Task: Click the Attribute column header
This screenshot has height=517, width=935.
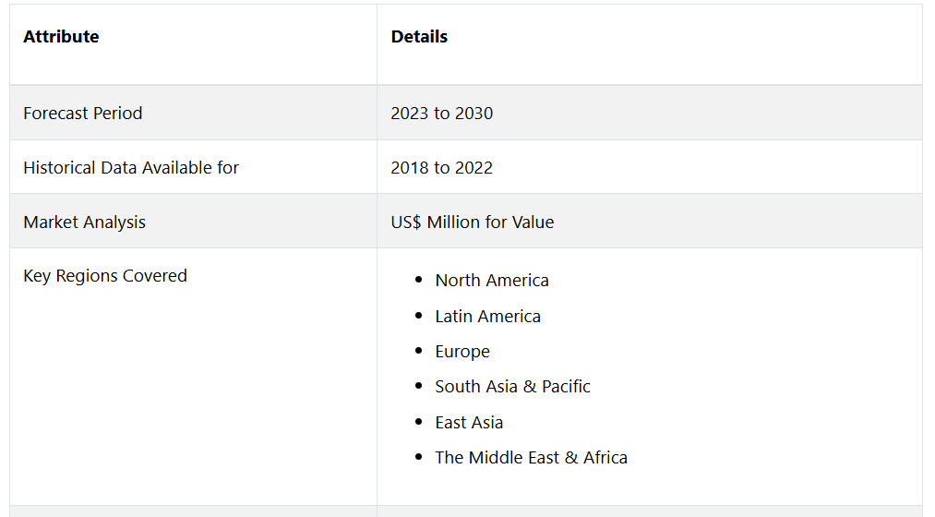Action: [x=61, y=36]
